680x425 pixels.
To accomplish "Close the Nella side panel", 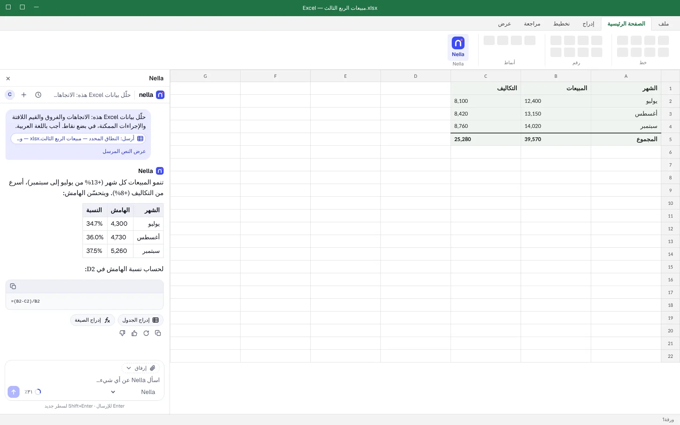I will pos(8,79).
